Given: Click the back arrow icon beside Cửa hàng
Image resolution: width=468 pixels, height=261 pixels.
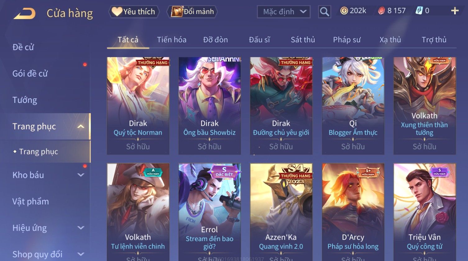Looking at the screenshot, I should pos(24,13).
